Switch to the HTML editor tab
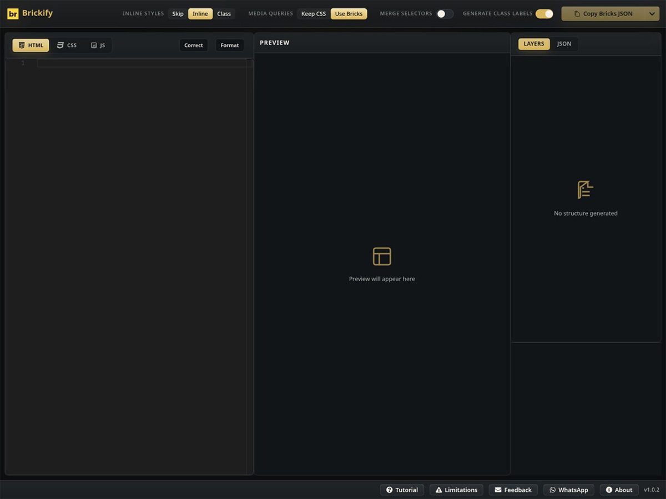The image size is (666, 499). [31, 45]
